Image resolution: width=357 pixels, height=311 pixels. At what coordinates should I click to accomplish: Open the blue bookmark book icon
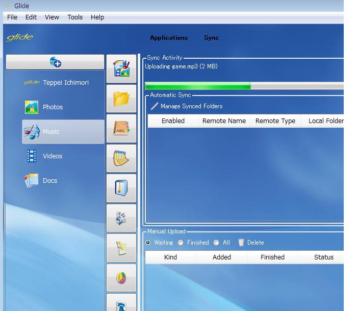[121, 188]
